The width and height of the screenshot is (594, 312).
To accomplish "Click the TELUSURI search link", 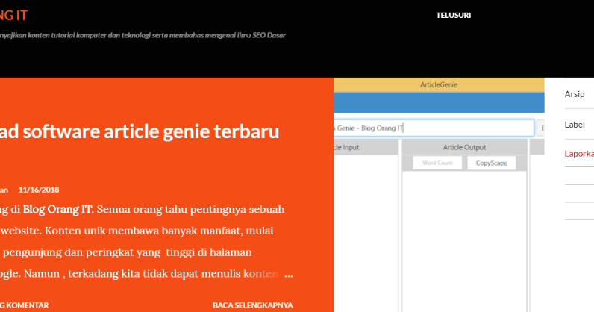I will point(453,16).
